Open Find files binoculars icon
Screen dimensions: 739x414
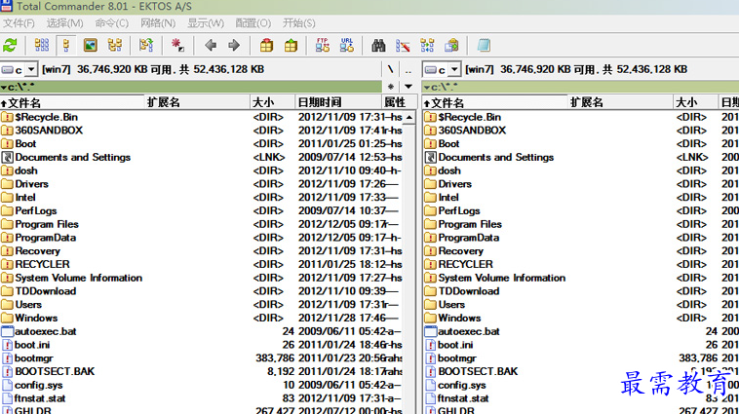tap(378, 45)
